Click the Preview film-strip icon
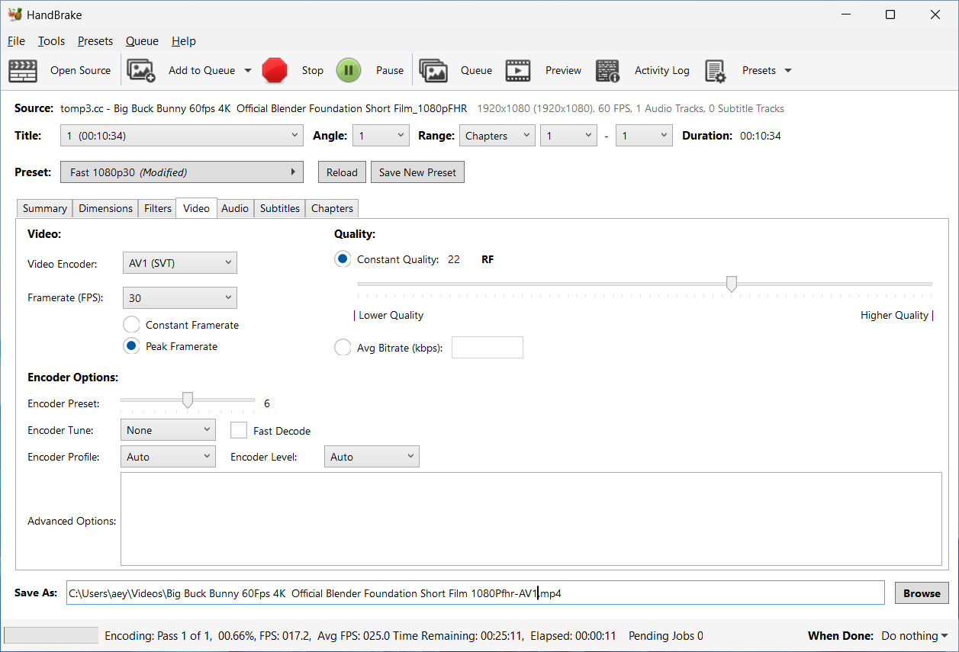The height and width of the screenshot is (652, 959). (518, 70)
